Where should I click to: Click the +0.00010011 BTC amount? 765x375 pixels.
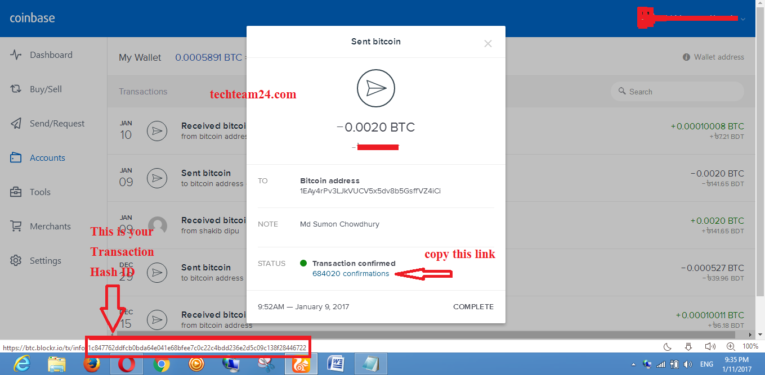[709, 315]
